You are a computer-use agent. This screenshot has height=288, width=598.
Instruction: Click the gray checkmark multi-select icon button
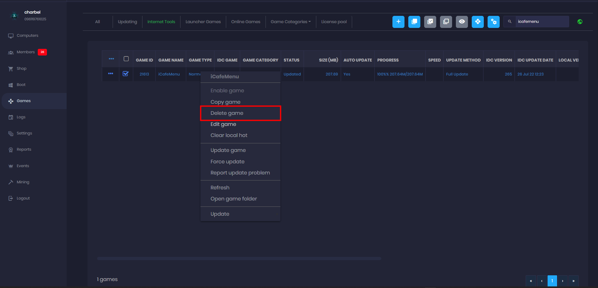[430, 22]
